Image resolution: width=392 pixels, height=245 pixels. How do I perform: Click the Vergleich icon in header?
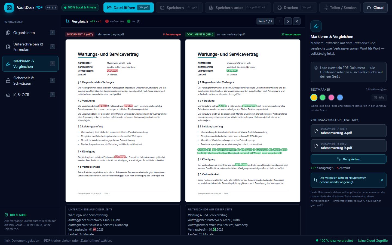[68, 21]
